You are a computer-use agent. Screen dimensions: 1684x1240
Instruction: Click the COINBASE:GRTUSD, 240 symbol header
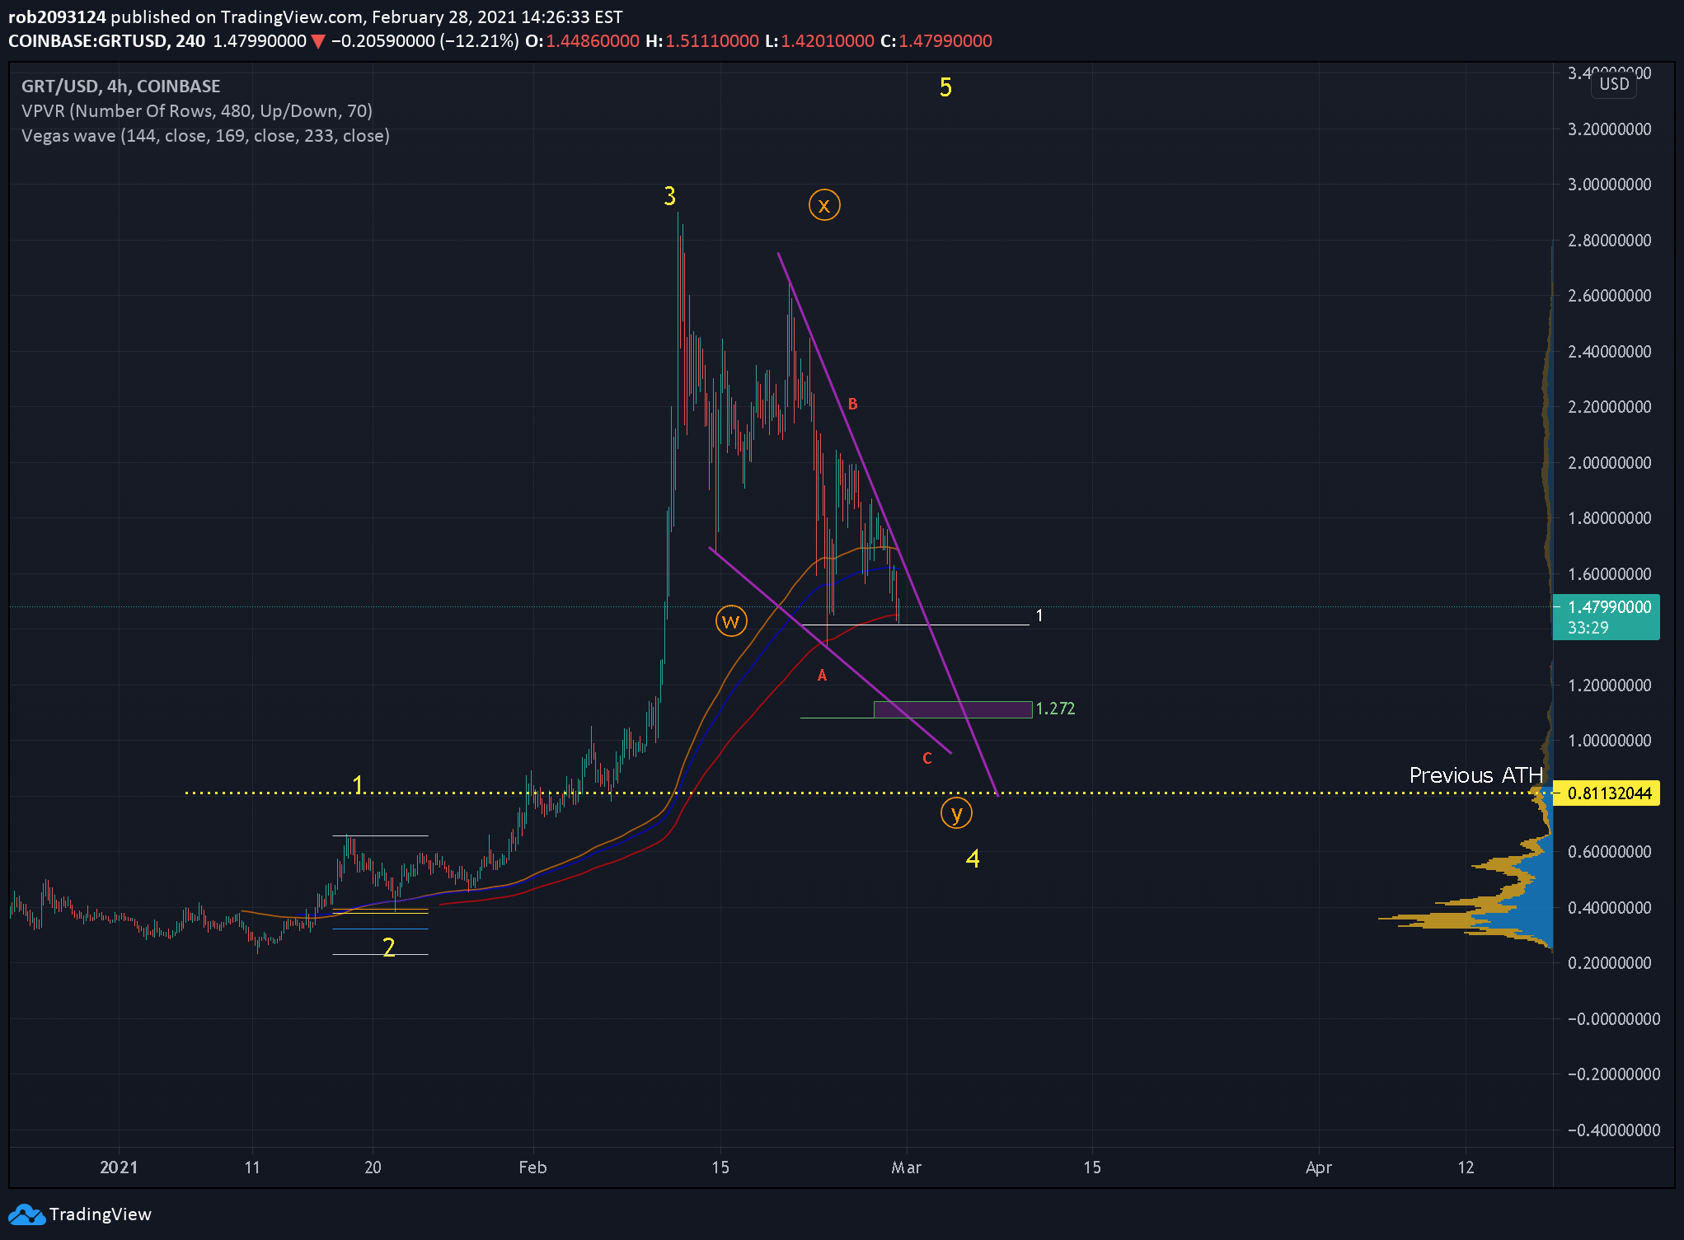pos(106,41)
